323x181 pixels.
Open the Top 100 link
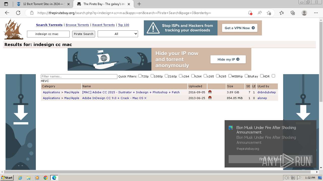(x=124, y=25)
